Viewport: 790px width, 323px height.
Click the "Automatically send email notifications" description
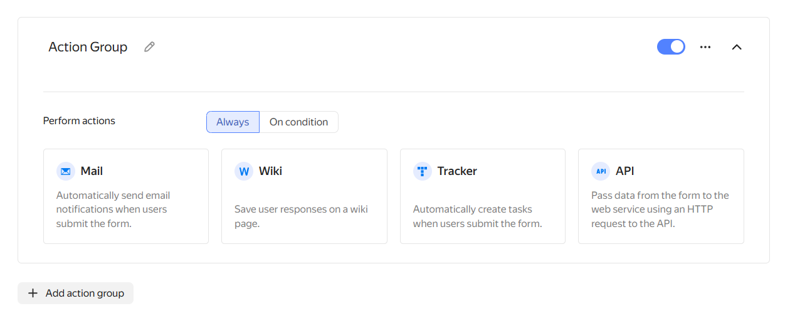(113, 209)
